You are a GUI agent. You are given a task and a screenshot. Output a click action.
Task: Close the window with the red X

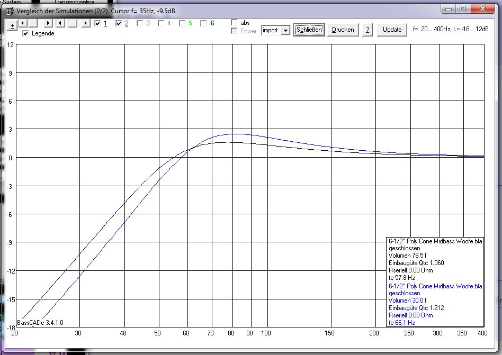click(x=482, y=9)
